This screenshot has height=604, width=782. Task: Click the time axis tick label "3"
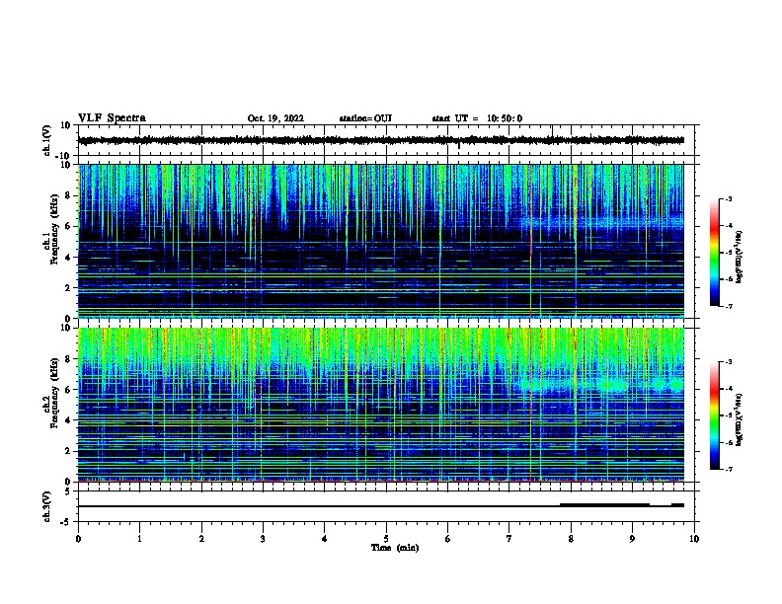click(263, 539)
